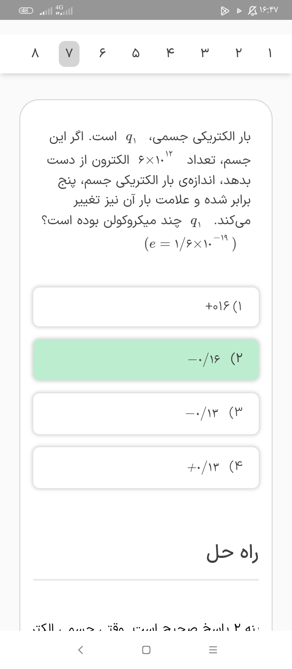Navigate to question 5 tab
Image resolution: width=292 pixels, height=669 pixels.
coord(136,54)
